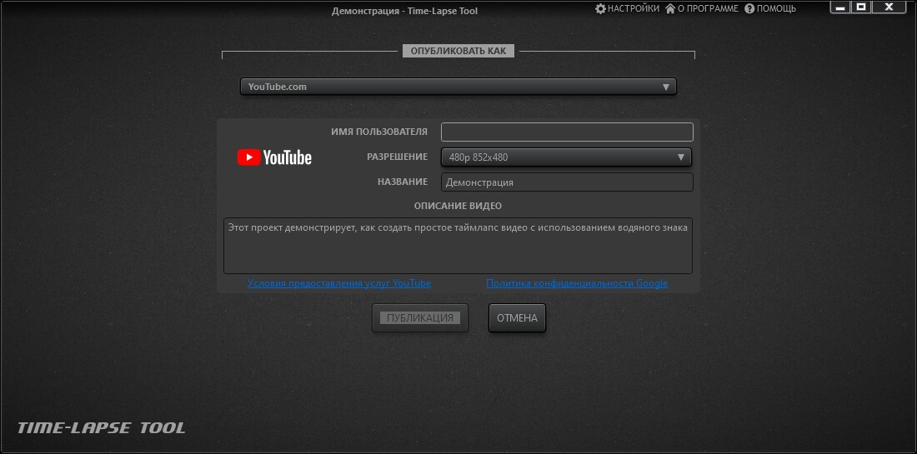Viewport: 917px width, 454px height.
Task: Open the Условия предоставления услуг YouTube link
Action: tap(339, 283)
